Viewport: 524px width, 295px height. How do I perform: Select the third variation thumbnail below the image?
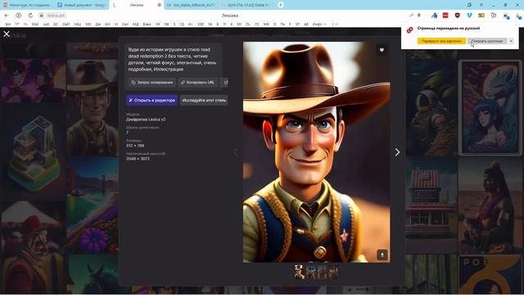click(322, 271)
